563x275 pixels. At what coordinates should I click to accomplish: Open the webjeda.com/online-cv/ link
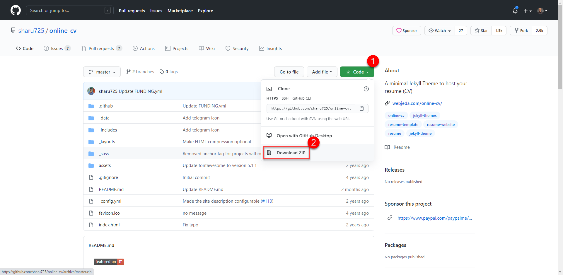tap(417, 103)
